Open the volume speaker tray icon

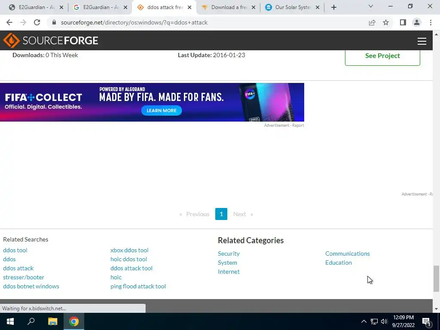pyautogui.click(x=384, y=321)
